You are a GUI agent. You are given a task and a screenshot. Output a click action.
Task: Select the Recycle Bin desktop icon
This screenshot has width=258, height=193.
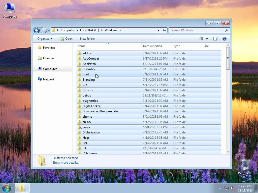click(245, 167)
